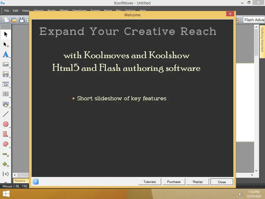Click the green plus add point tool

[6, 164]
